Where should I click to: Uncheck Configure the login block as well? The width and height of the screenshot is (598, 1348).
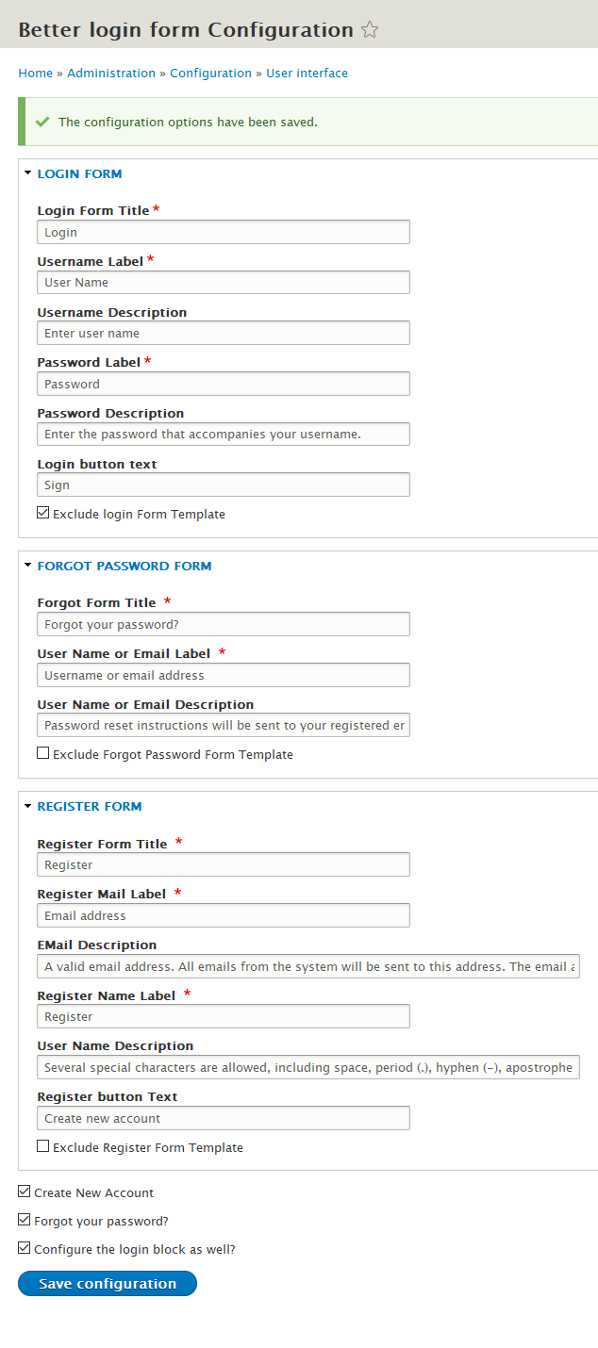pos(25,1249)
